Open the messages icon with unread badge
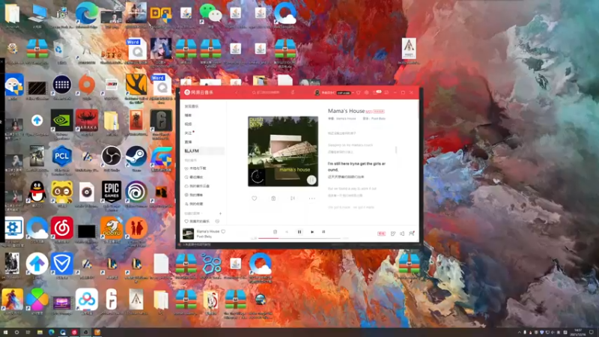Screen dimensions: 599x337 point(377,92)
